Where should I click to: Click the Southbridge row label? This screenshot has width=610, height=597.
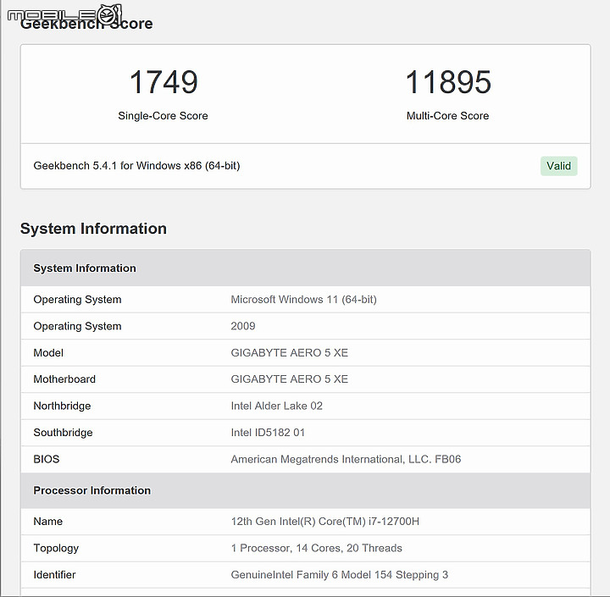[63, 433]
